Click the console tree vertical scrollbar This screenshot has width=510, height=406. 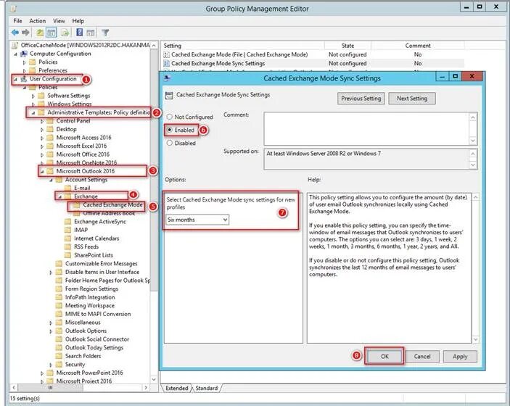pos(154,214)
